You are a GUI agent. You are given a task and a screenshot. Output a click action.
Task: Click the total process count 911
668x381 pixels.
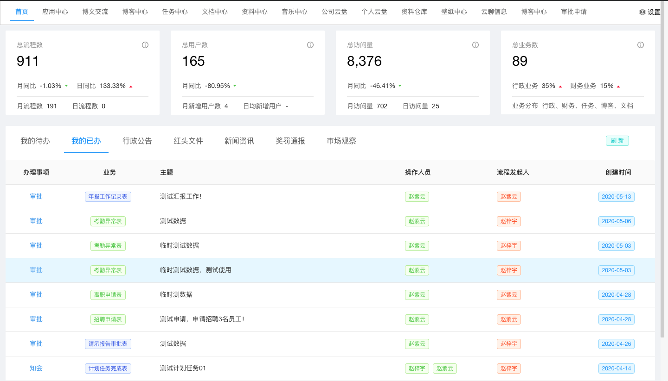point(28,61)
